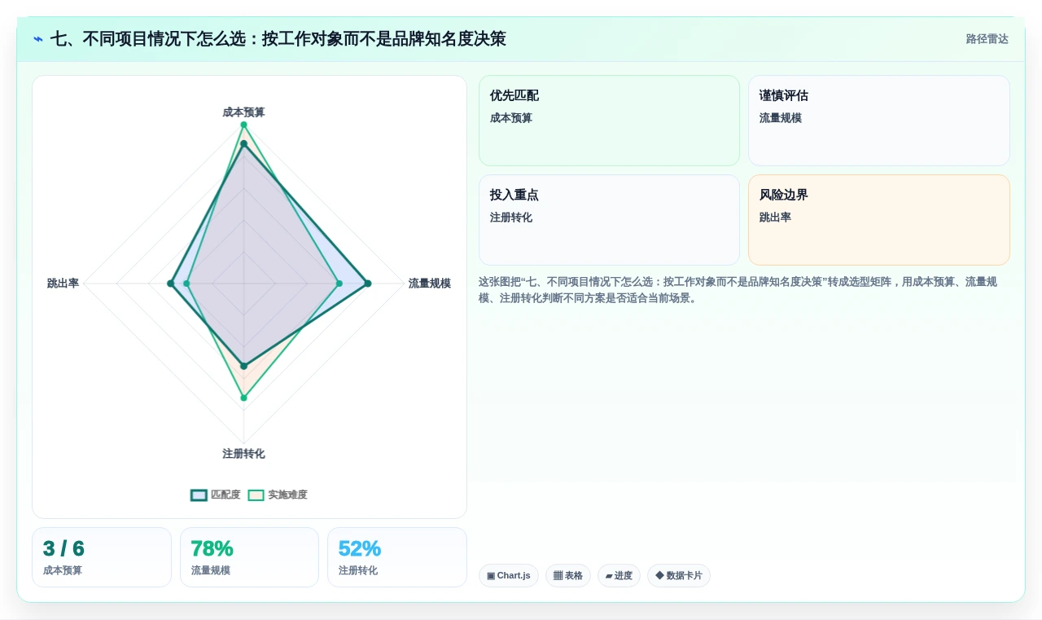Click the 匹配度 legend color box
The width and height of the screenshot is (1042, 620).
[x=199, y=495]
